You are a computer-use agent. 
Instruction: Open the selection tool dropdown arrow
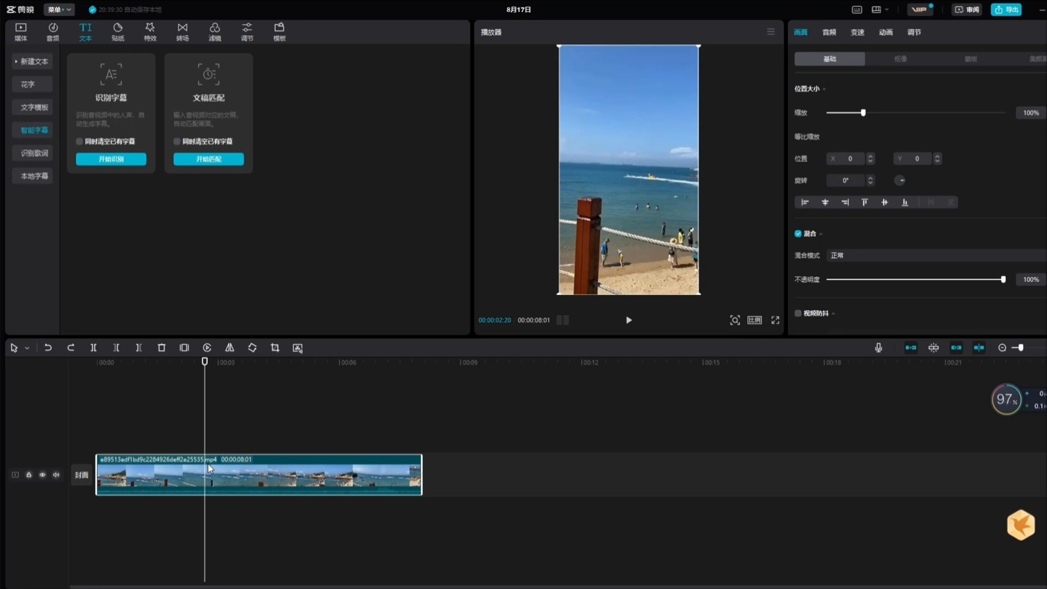(27, 348)
